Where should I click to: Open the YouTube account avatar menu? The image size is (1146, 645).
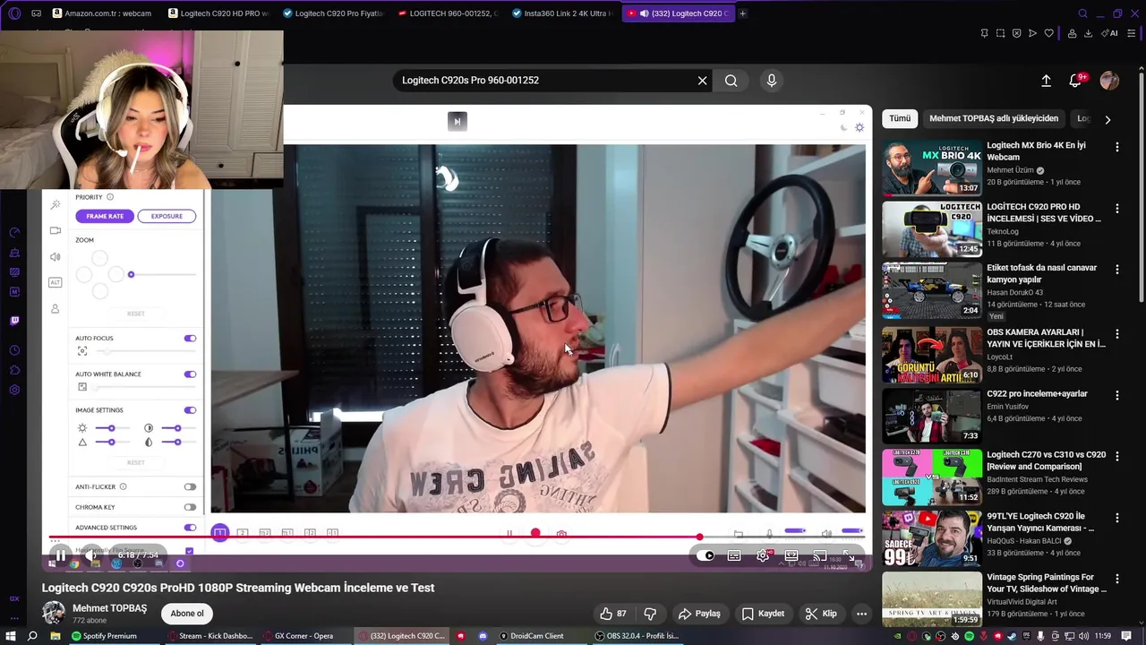(x=1109, y=81)
